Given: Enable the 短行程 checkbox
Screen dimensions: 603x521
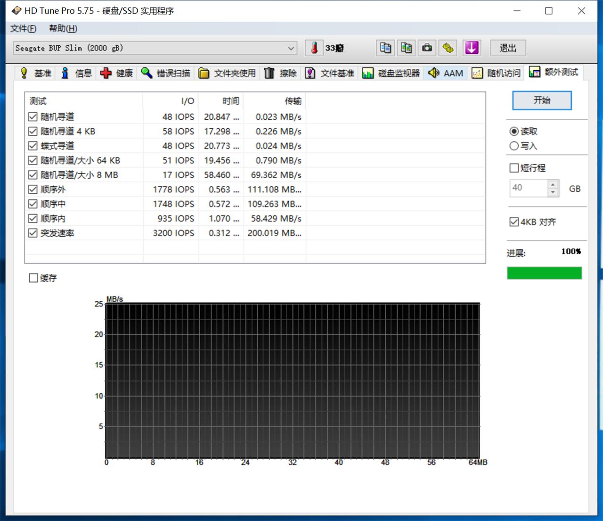Looking at the screenshot, I should click(x=514, y=168).
